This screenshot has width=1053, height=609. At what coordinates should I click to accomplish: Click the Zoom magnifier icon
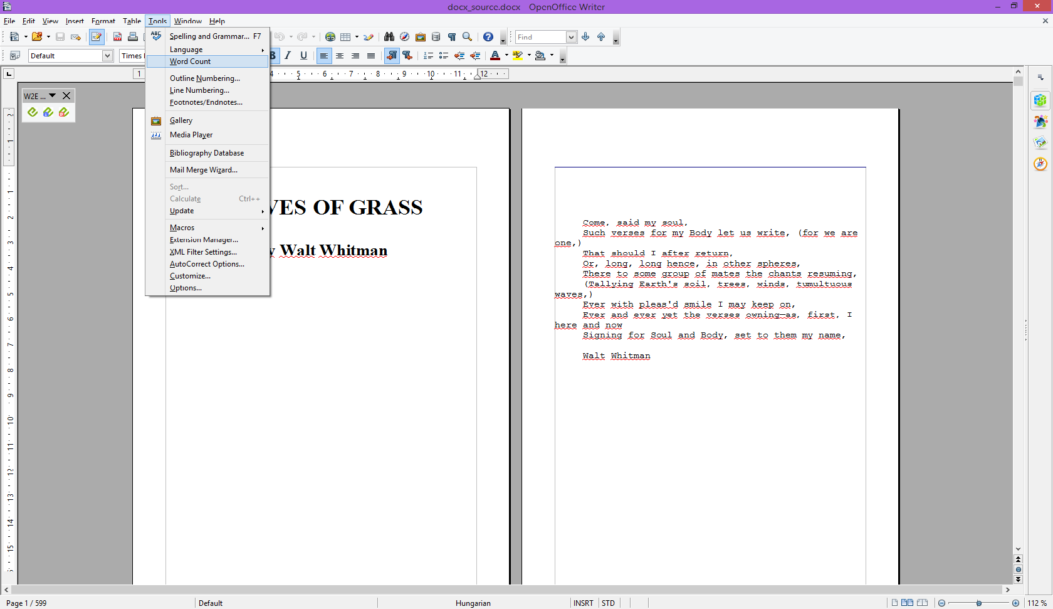tap(468, 37)
